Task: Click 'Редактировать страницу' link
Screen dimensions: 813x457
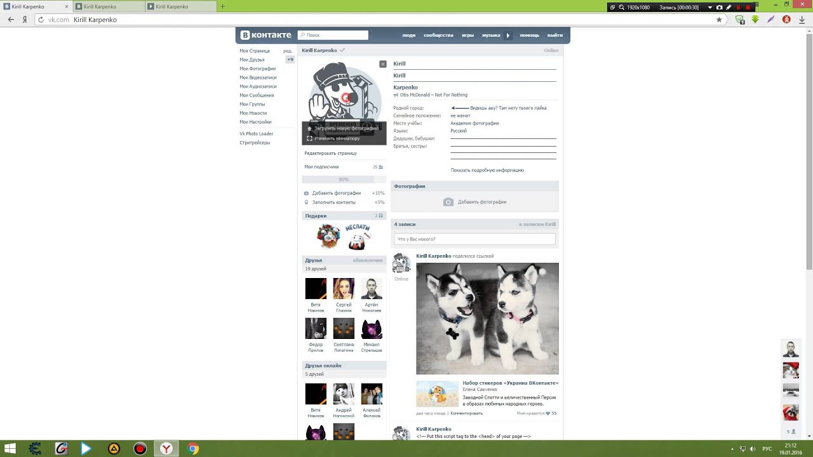Action: (330, 153)
